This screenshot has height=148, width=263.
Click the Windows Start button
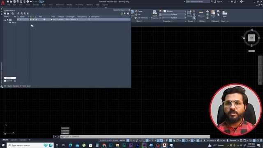click(3, 145)
